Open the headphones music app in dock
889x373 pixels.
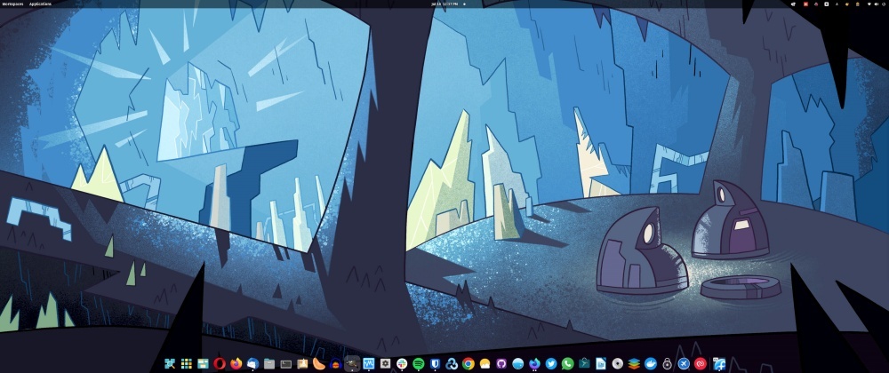pos(336,363)
